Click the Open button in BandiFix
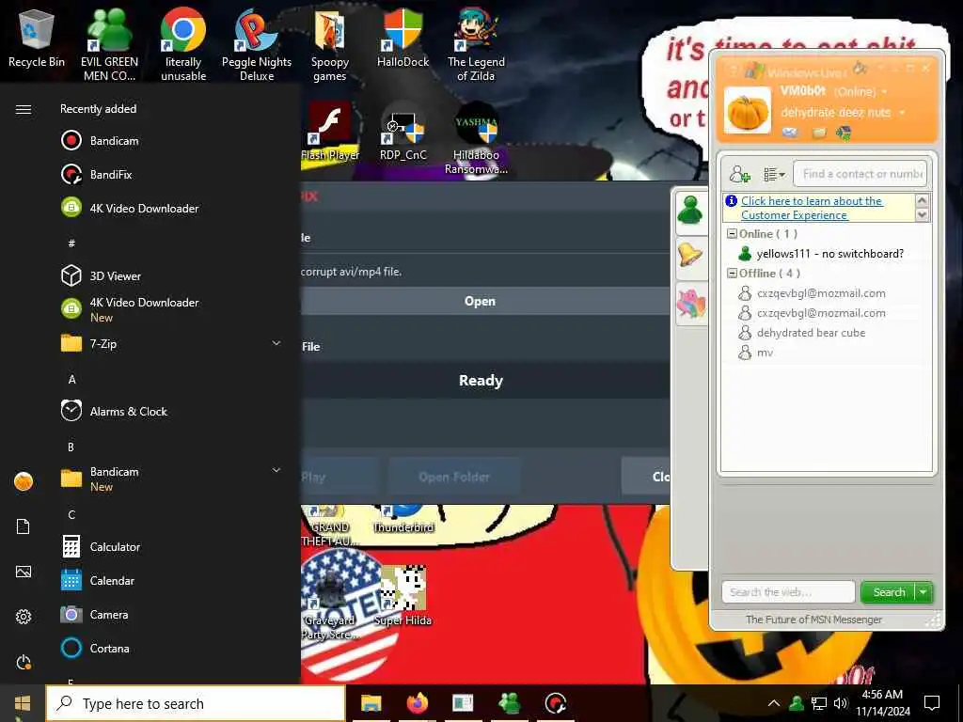Screen dimensions: 963x722 (480, 302)
